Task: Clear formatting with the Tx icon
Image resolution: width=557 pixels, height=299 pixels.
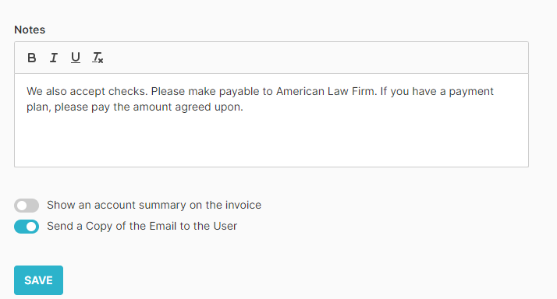Action: 98,58
